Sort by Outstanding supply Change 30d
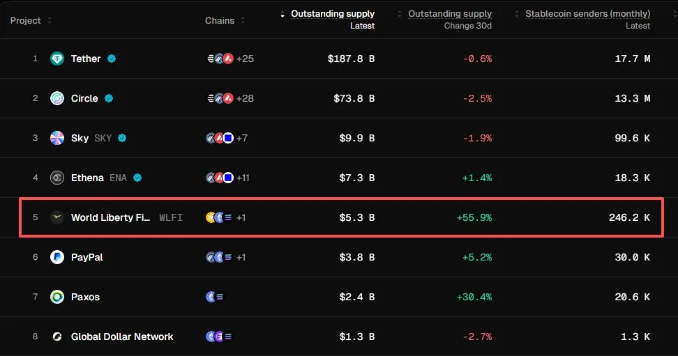 coord(449,14)
